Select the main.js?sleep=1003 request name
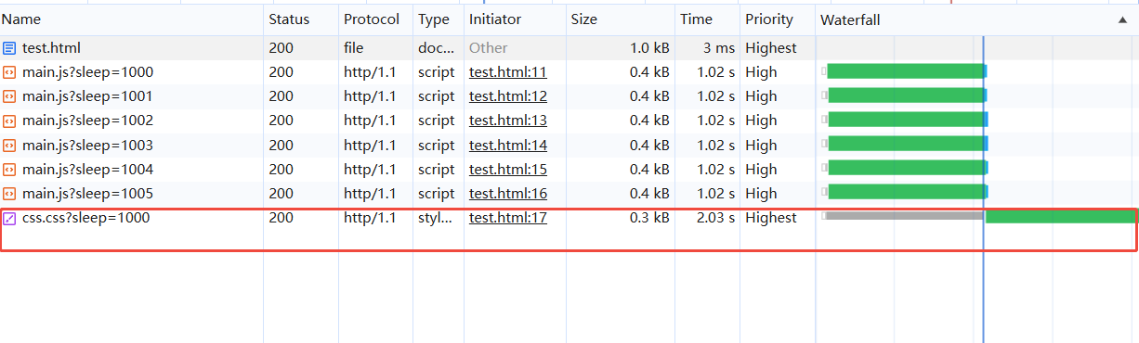 (88, 146)
